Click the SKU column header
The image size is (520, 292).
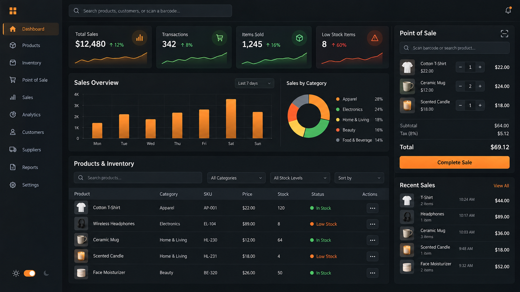pos(208,194)
